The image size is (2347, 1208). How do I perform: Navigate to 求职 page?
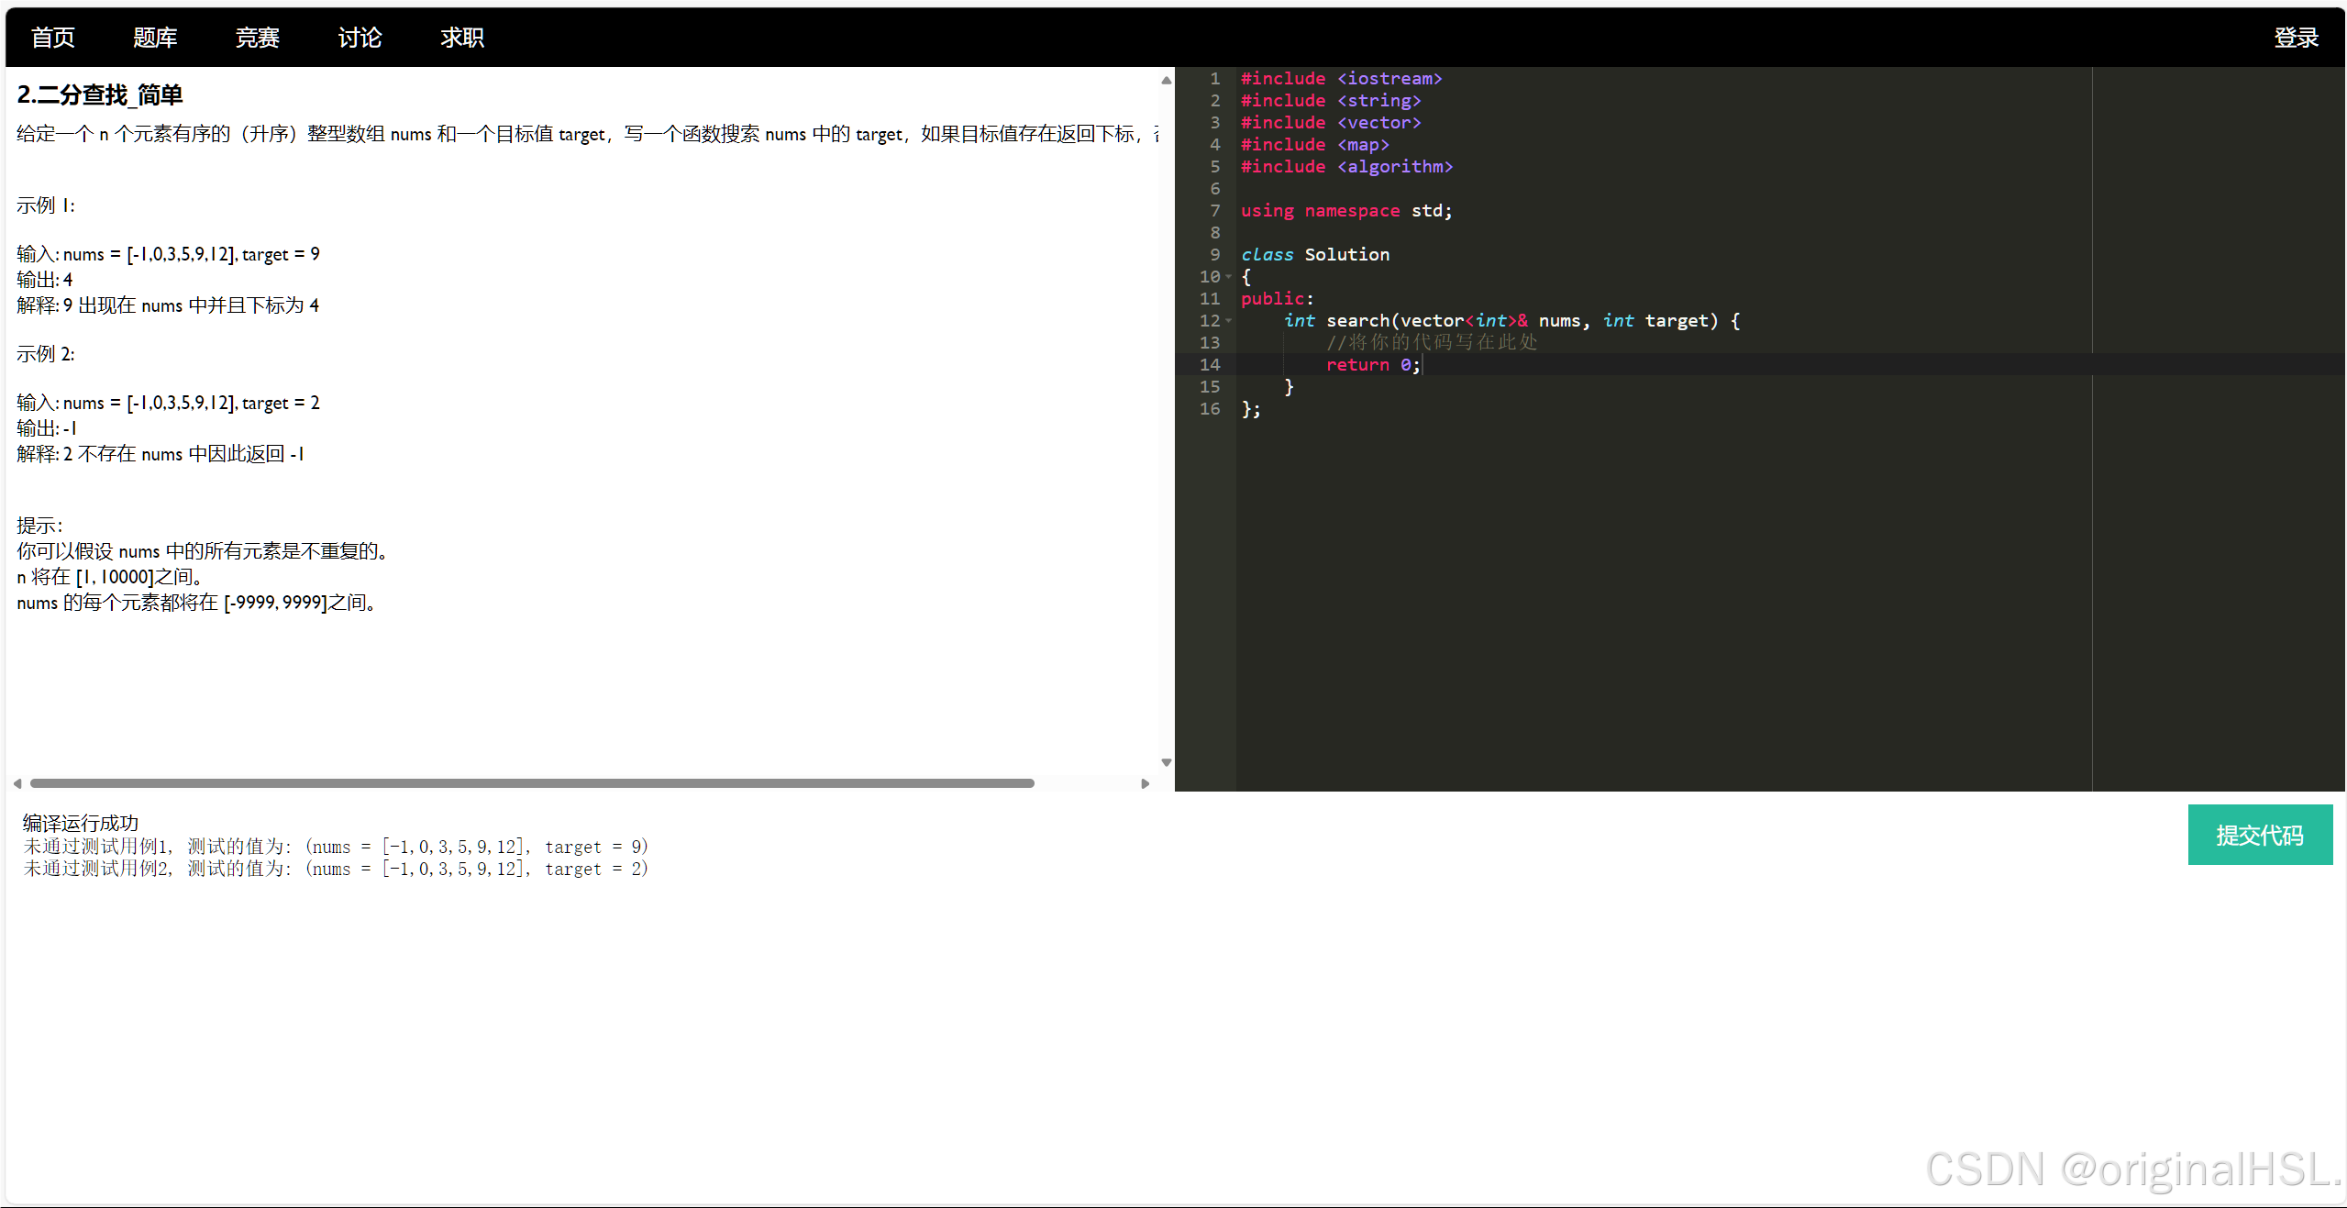[462, 38]
